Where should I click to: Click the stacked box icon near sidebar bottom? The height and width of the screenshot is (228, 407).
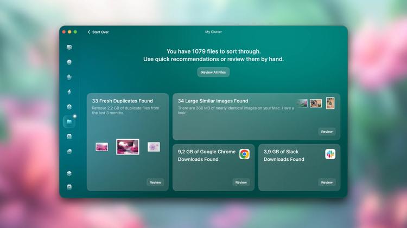pos(69,173)
